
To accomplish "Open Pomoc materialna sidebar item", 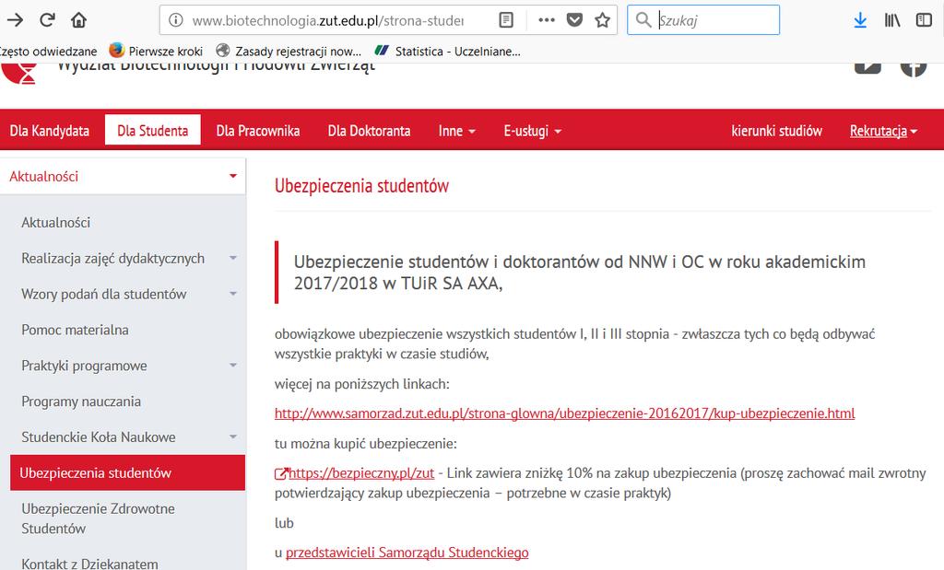I will click(x=76, y=330).
